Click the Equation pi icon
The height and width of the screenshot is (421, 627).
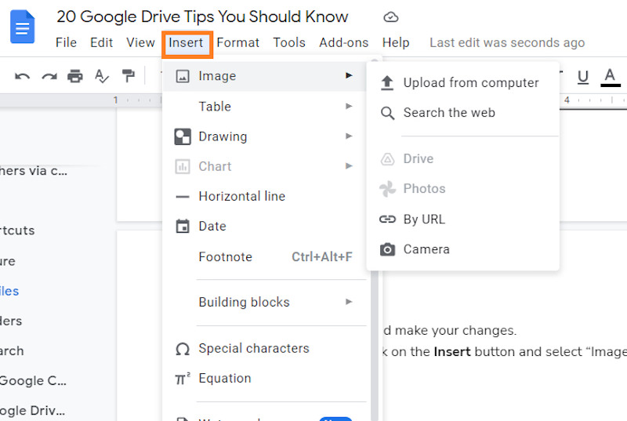(x=183, y=378)
